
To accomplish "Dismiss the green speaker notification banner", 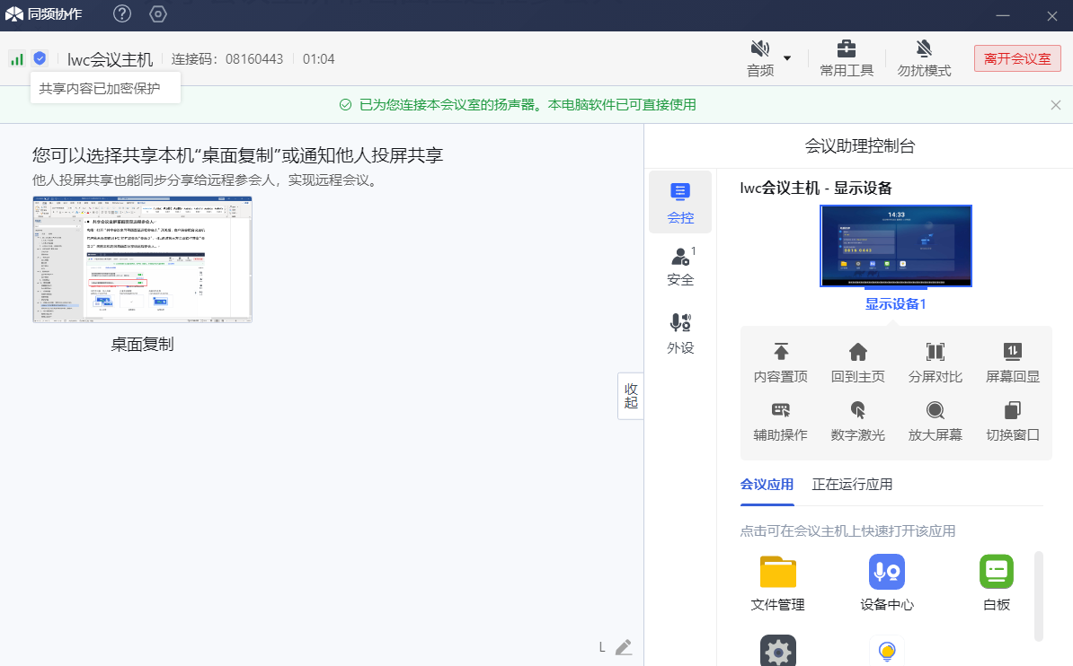I will pyautogui.click(x=1056, y=105).
